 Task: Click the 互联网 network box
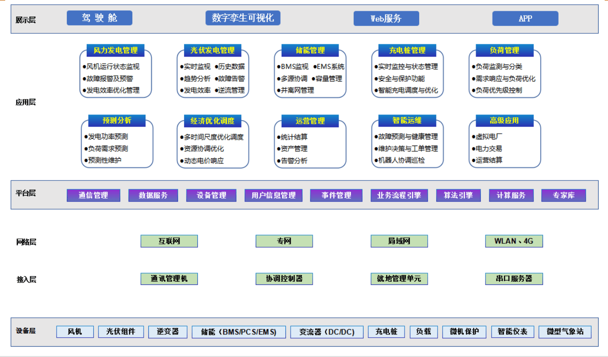click(169, 241)
